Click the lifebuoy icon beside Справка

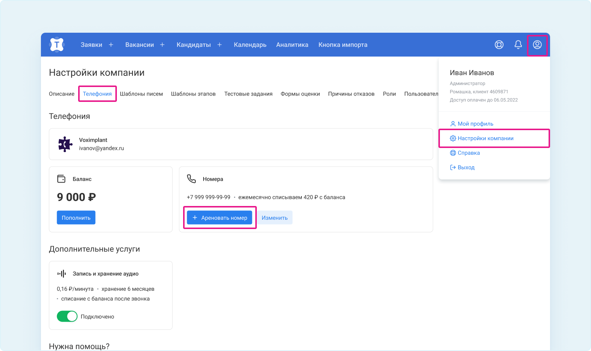pos(453,153)
